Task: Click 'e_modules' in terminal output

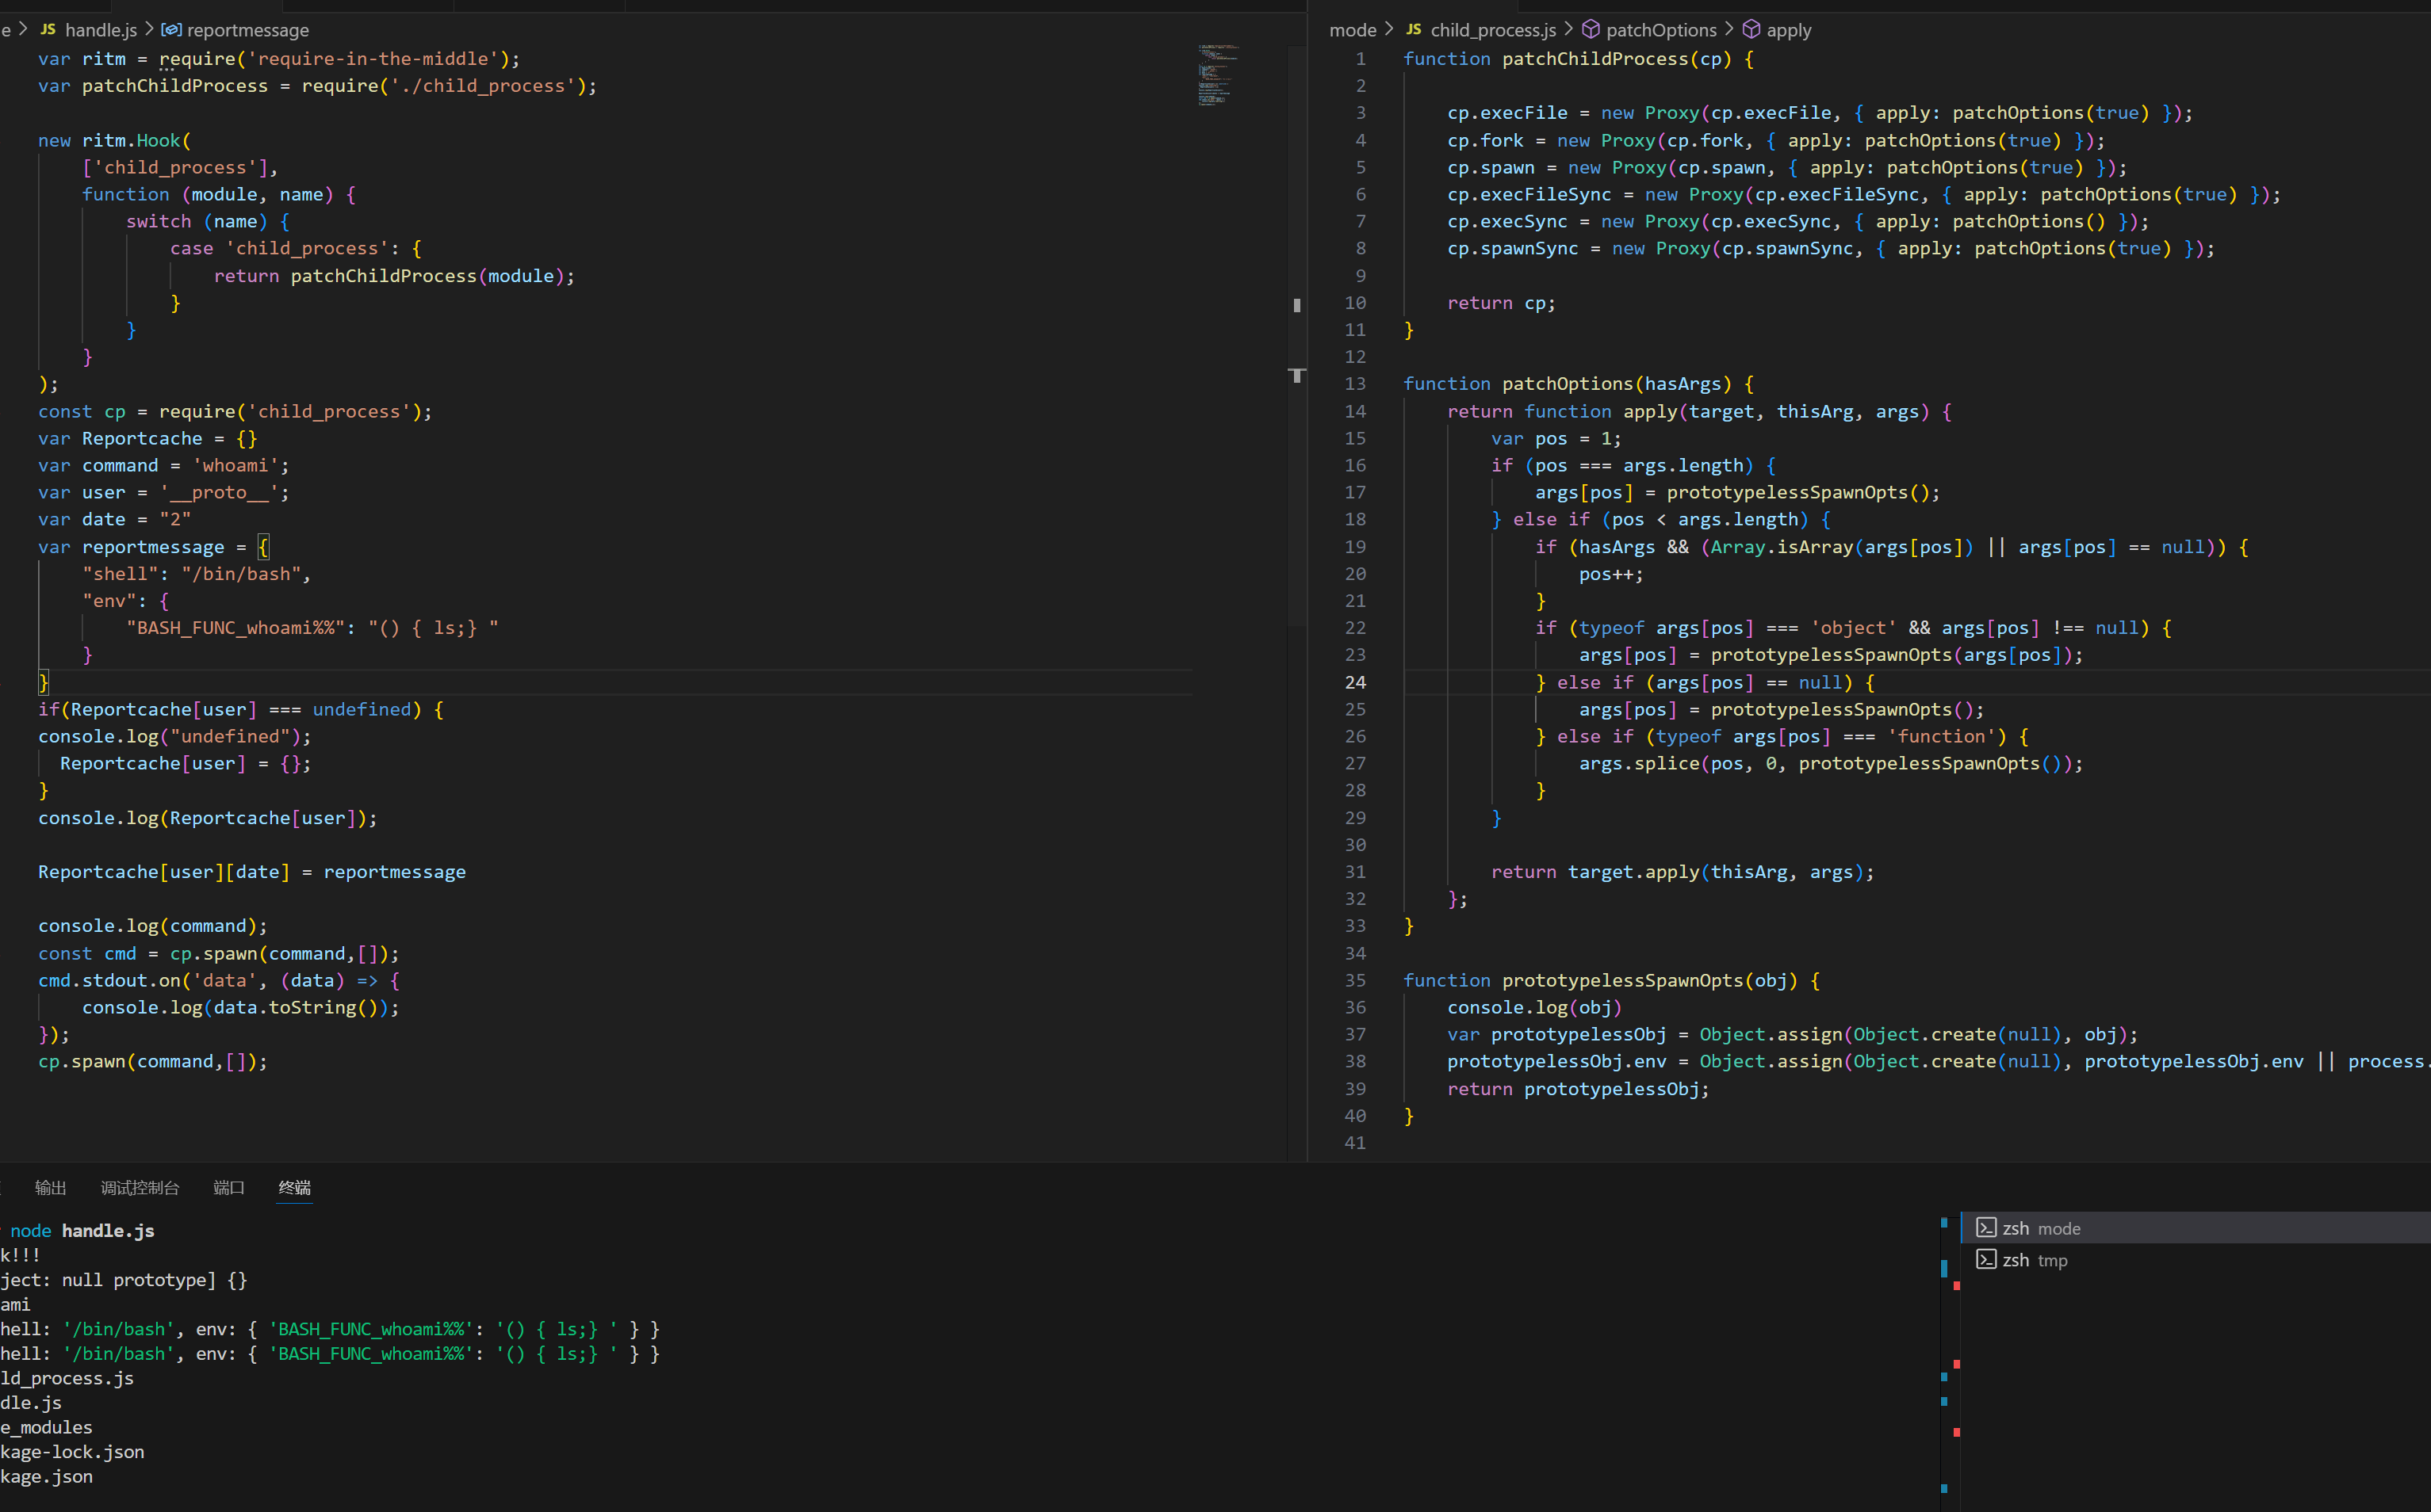Action: (46, 1427)
